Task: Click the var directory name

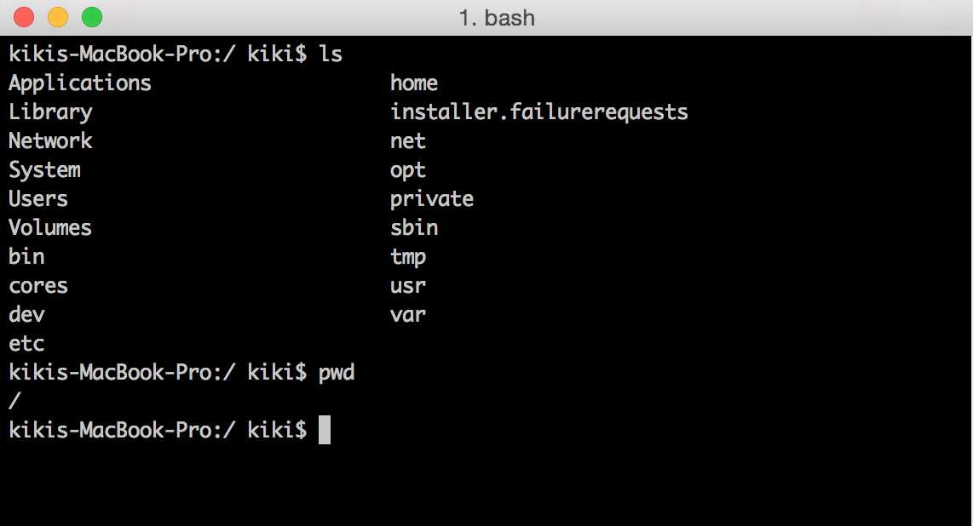Action: [x=408, y=315]
